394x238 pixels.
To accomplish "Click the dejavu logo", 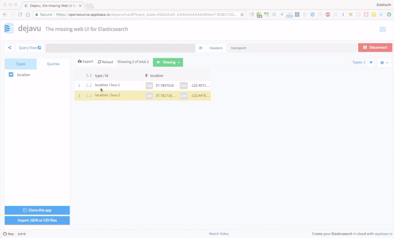I will click(x=9, y=28).
